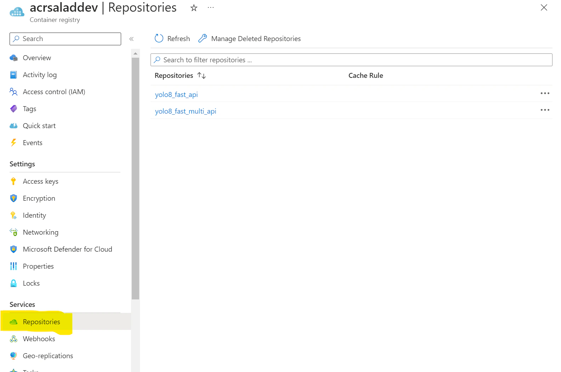Open Webhooks
The width and height of the screenshot is (561, 372).
[x=39, y=339]
